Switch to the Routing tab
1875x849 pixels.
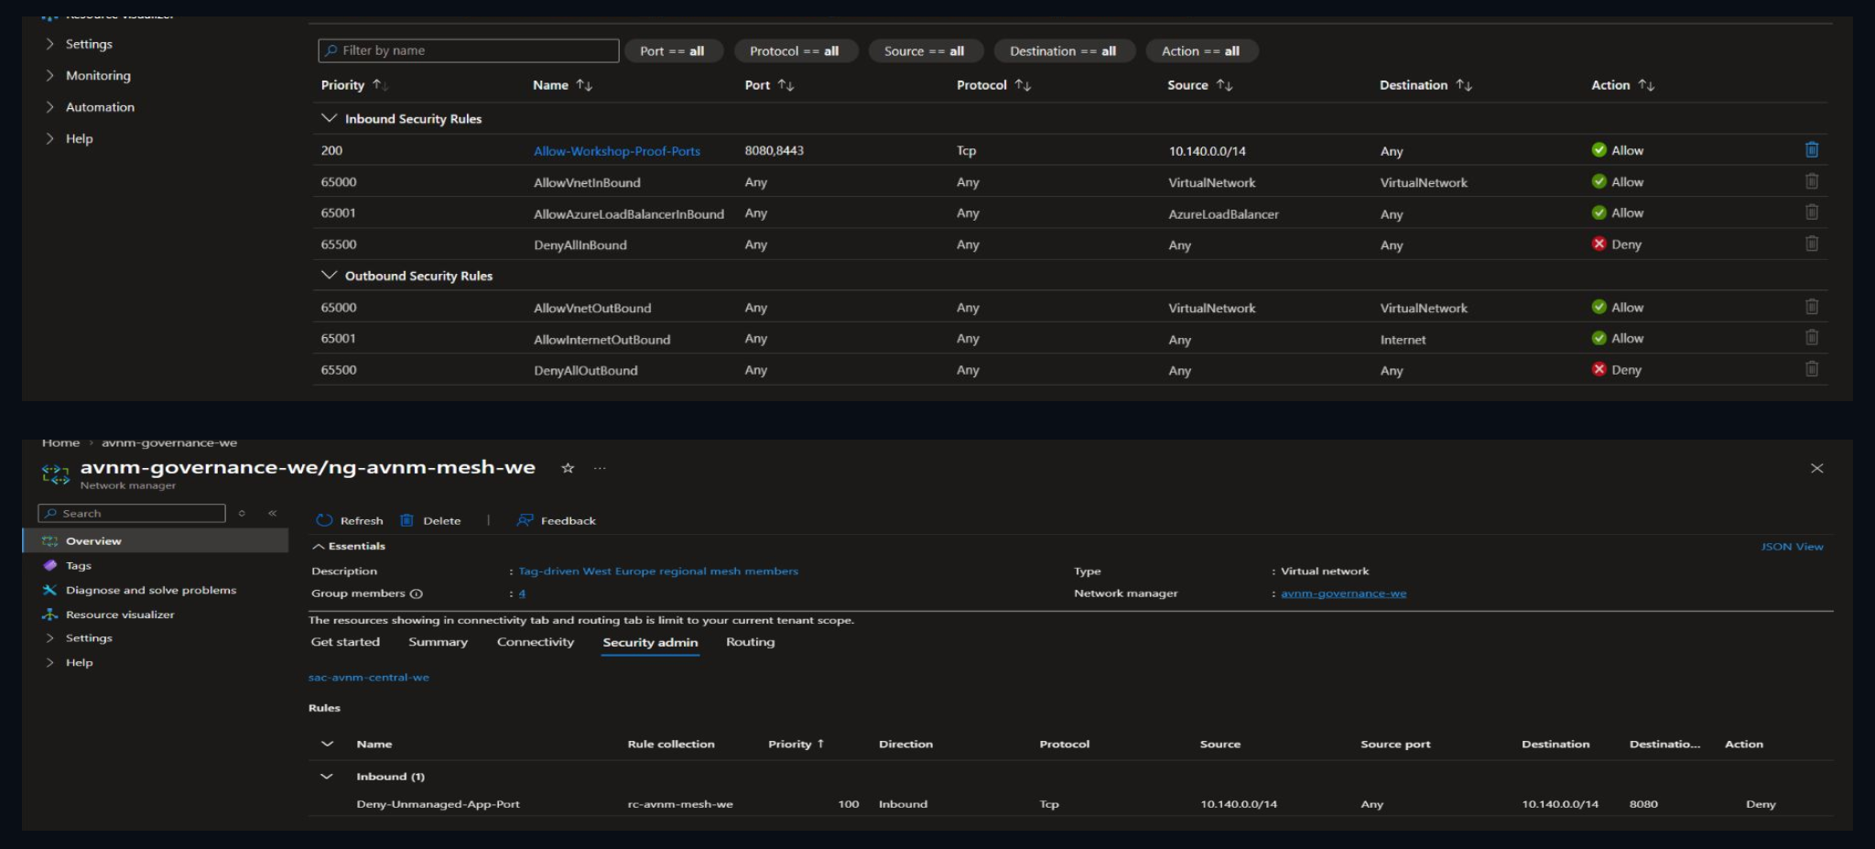(751, 642)
